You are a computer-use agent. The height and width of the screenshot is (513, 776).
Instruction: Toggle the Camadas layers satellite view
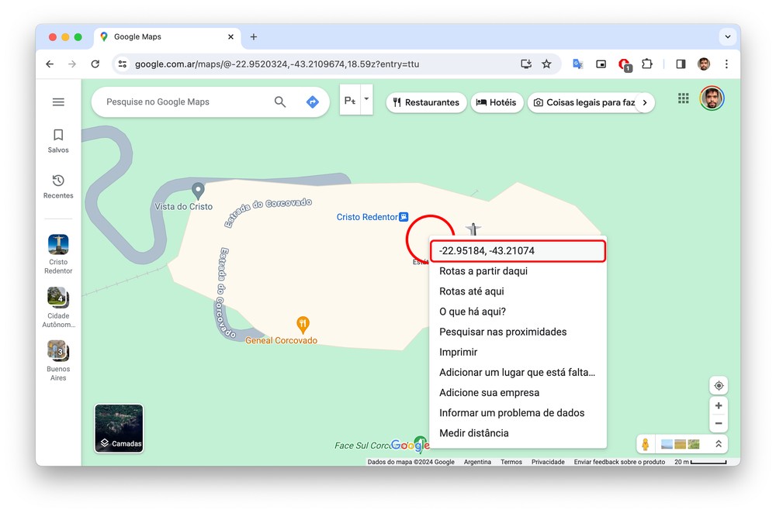click(x=119, y=428)
